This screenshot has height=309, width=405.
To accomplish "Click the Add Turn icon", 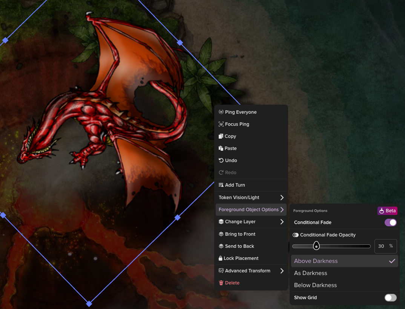I will pos(221,185).
